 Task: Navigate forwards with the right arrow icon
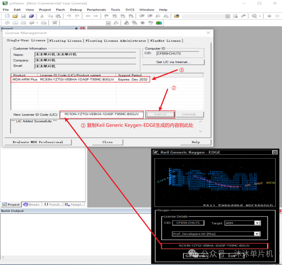[x=96, y=16]
